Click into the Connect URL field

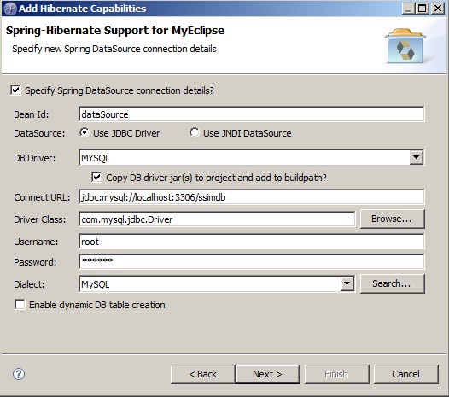(252, 197)
